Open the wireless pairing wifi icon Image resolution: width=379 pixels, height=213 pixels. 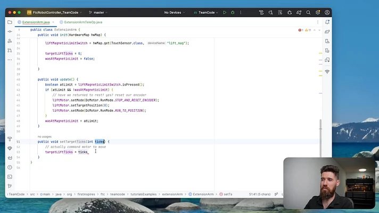327,72
